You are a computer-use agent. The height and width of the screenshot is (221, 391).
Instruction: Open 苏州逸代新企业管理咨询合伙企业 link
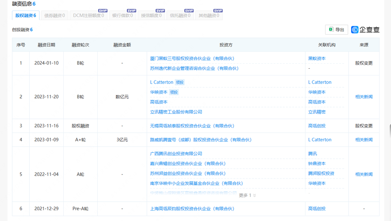click(194, 68)
